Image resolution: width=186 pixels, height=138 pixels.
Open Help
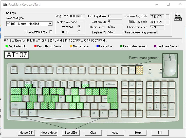(x=138, y=133)
